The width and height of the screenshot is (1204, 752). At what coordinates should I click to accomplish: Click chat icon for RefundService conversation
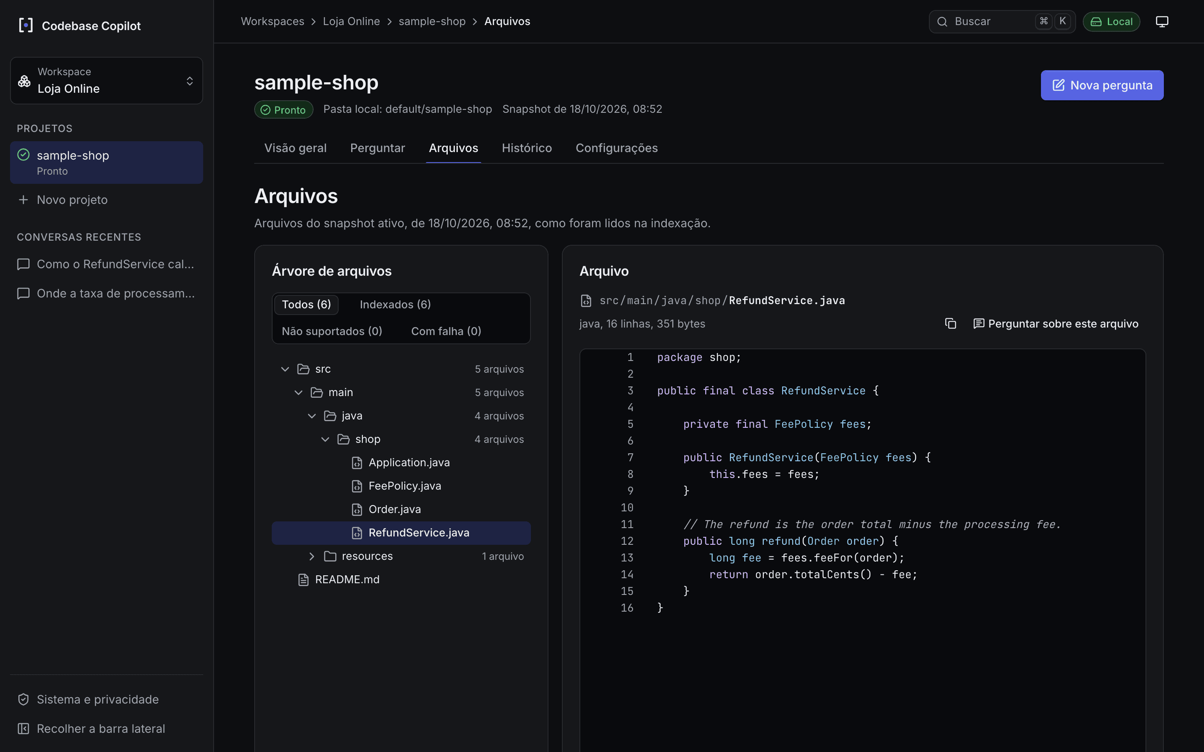coord(23,264)
